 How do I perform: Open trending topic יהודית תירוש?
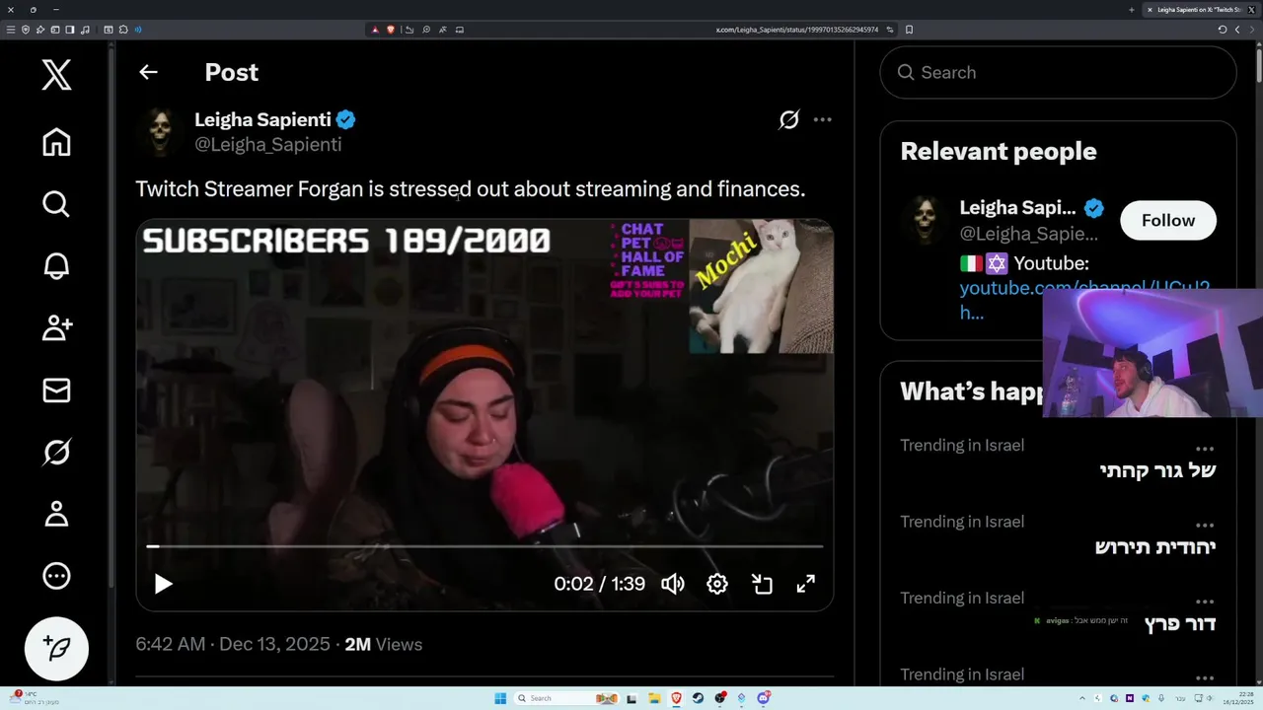click(x=1154, y=546)
